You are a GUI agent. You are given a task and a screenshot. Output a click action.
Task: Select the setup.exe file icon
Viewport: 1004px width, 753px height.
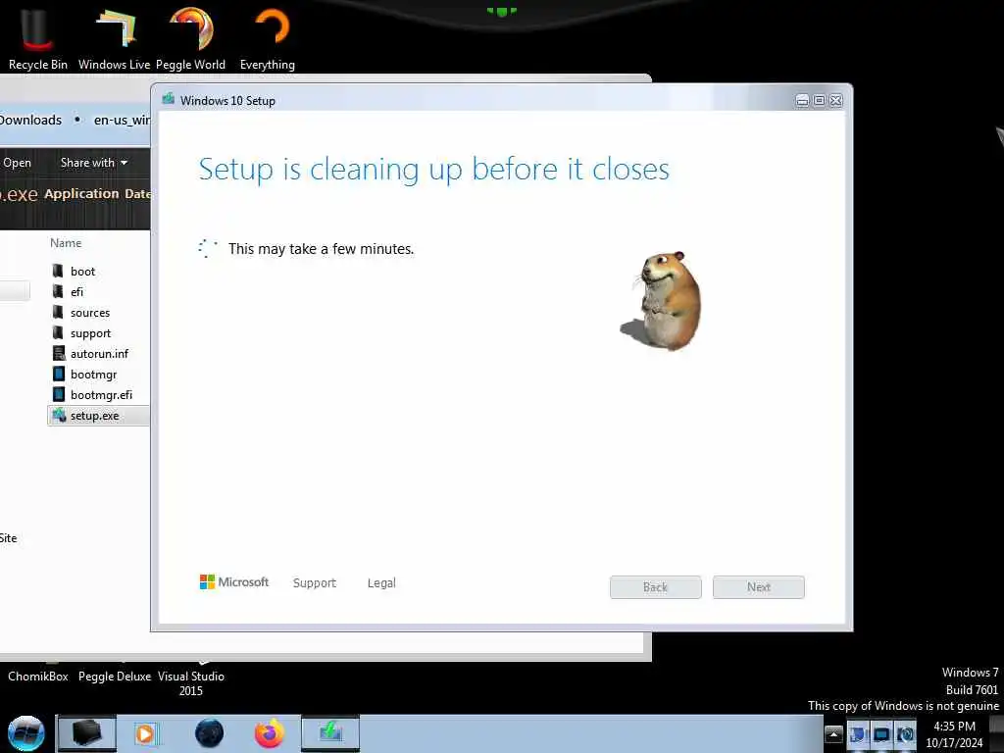[59, 415]
